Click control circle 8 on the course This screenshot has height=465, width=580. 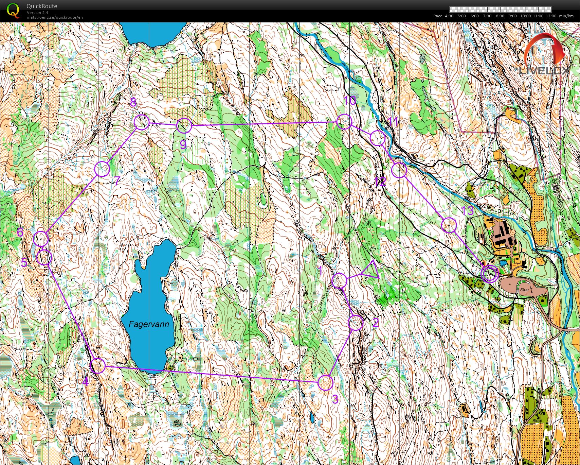141,122
